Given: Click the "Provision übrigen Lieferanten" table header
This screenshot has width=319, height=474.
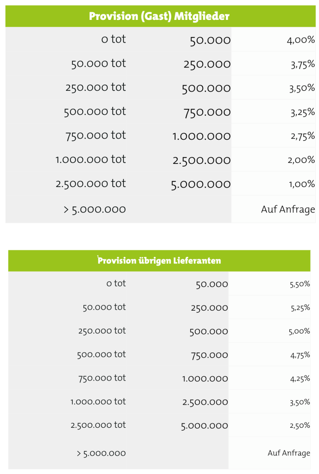Looking at the screenshot, I should (x=159, y=261).
